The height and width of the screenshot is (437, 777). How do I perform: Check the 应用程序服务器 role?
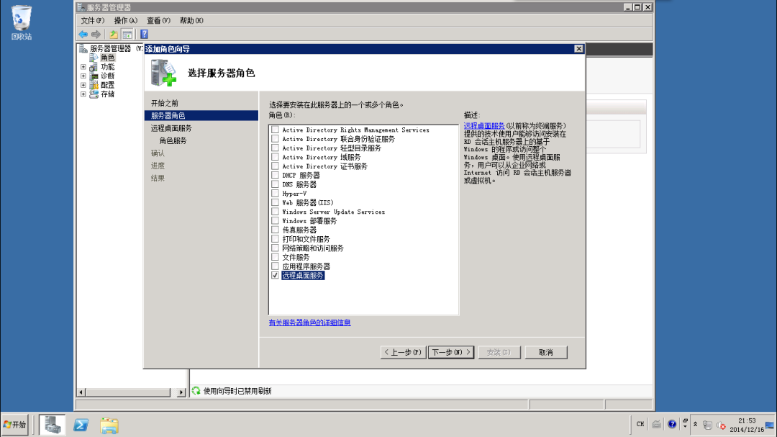coord(275,266)
